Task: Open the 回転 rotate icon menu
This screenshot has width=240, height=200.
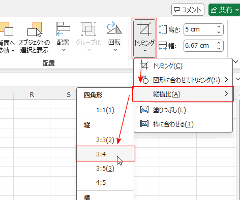Action: [114, 37]
